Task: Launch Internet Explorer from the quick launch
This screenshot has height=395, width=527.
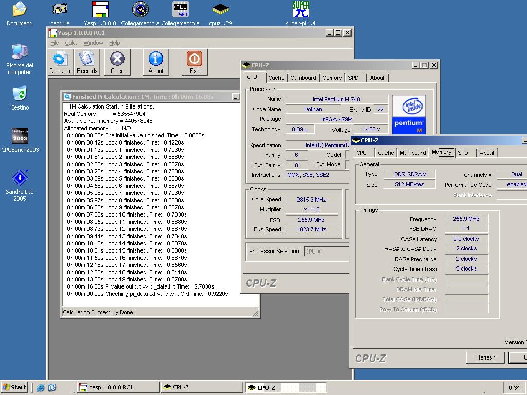Action: click(x=41, y=388)
